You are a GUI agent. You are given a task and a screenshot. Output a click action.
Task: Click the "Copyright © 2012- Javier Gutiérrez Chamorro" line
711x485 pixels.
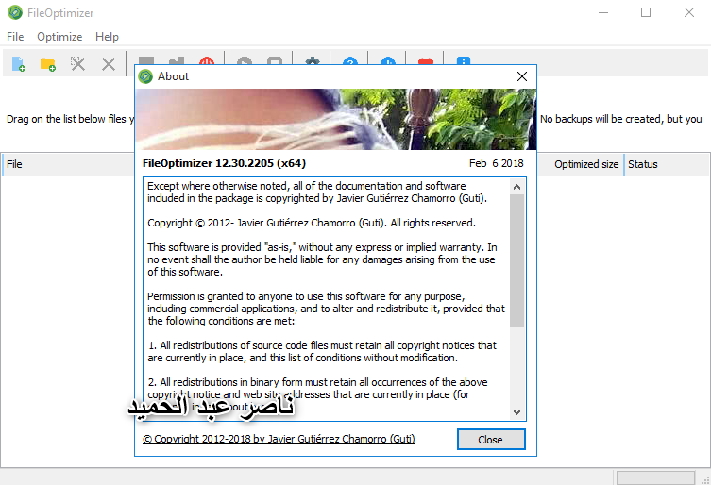(x=311, y=223)
